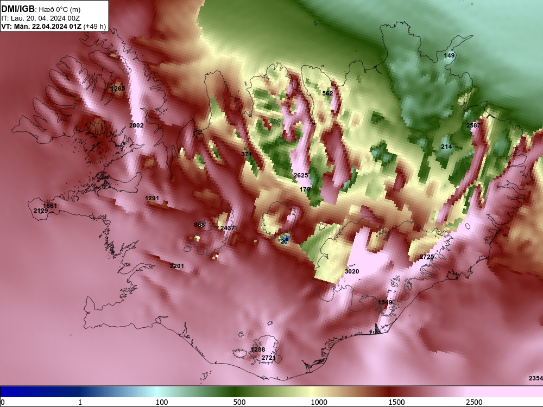The width and height of the screenshot is (543, 407).
Task: Click the map value 562
Action: coord(327,93)
